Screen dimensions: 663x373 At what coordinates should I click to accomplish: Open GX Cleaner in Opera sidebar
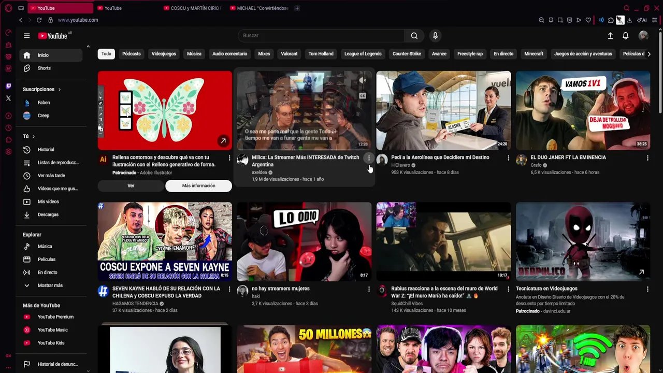click(8, 45)
